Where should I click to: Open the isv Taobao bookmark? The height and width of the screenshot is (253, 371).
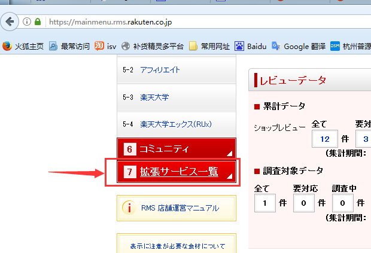105,46
